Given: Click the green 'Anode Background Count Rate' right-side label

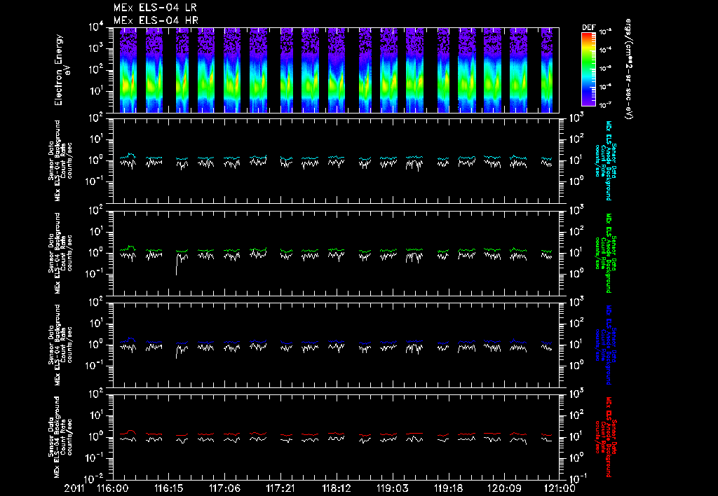Looking at the screenshot, I should [605, 253].
